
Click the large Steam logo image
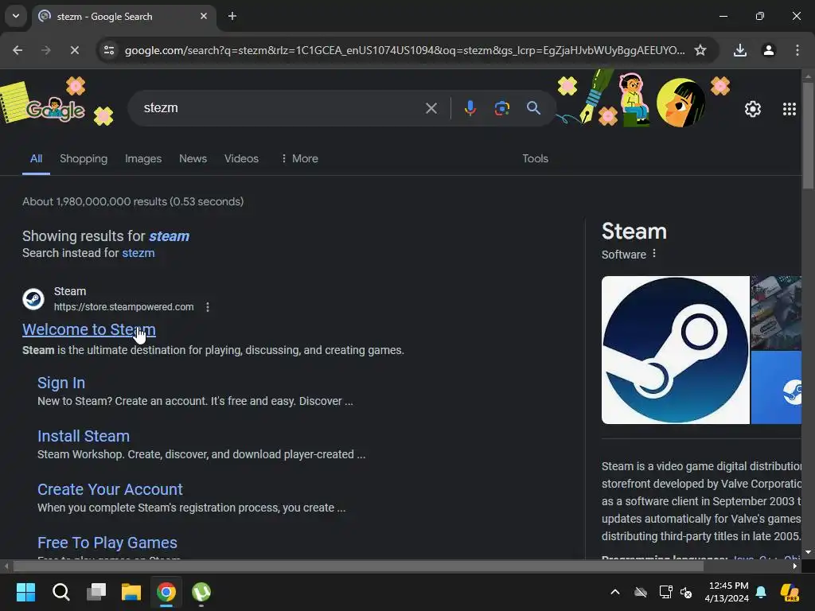(x=675, y=350)
